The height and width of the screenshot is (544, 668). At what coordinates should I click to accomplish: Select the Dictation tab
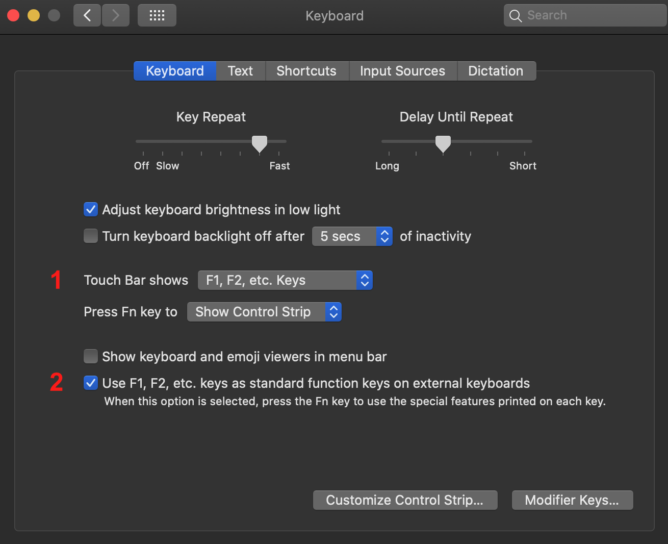coord(496,71)
